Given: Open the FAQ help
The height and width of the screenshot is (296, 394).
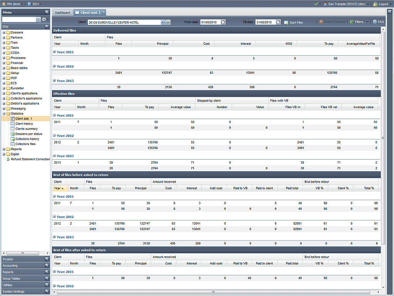Looking at the screenshot, I should 378,22.
